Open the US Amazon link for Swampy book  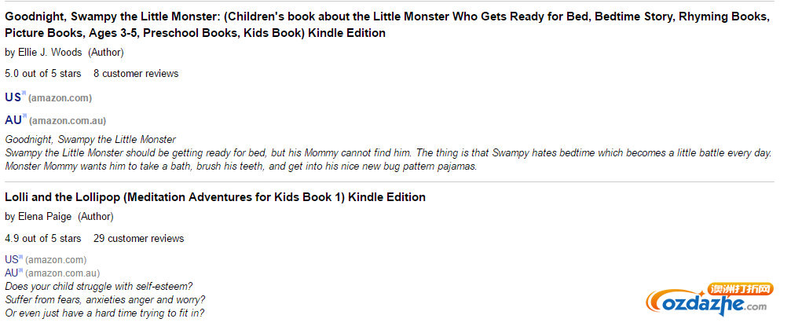(13, 97)
